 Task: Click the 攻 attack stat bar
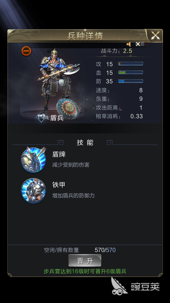point(130,64)
